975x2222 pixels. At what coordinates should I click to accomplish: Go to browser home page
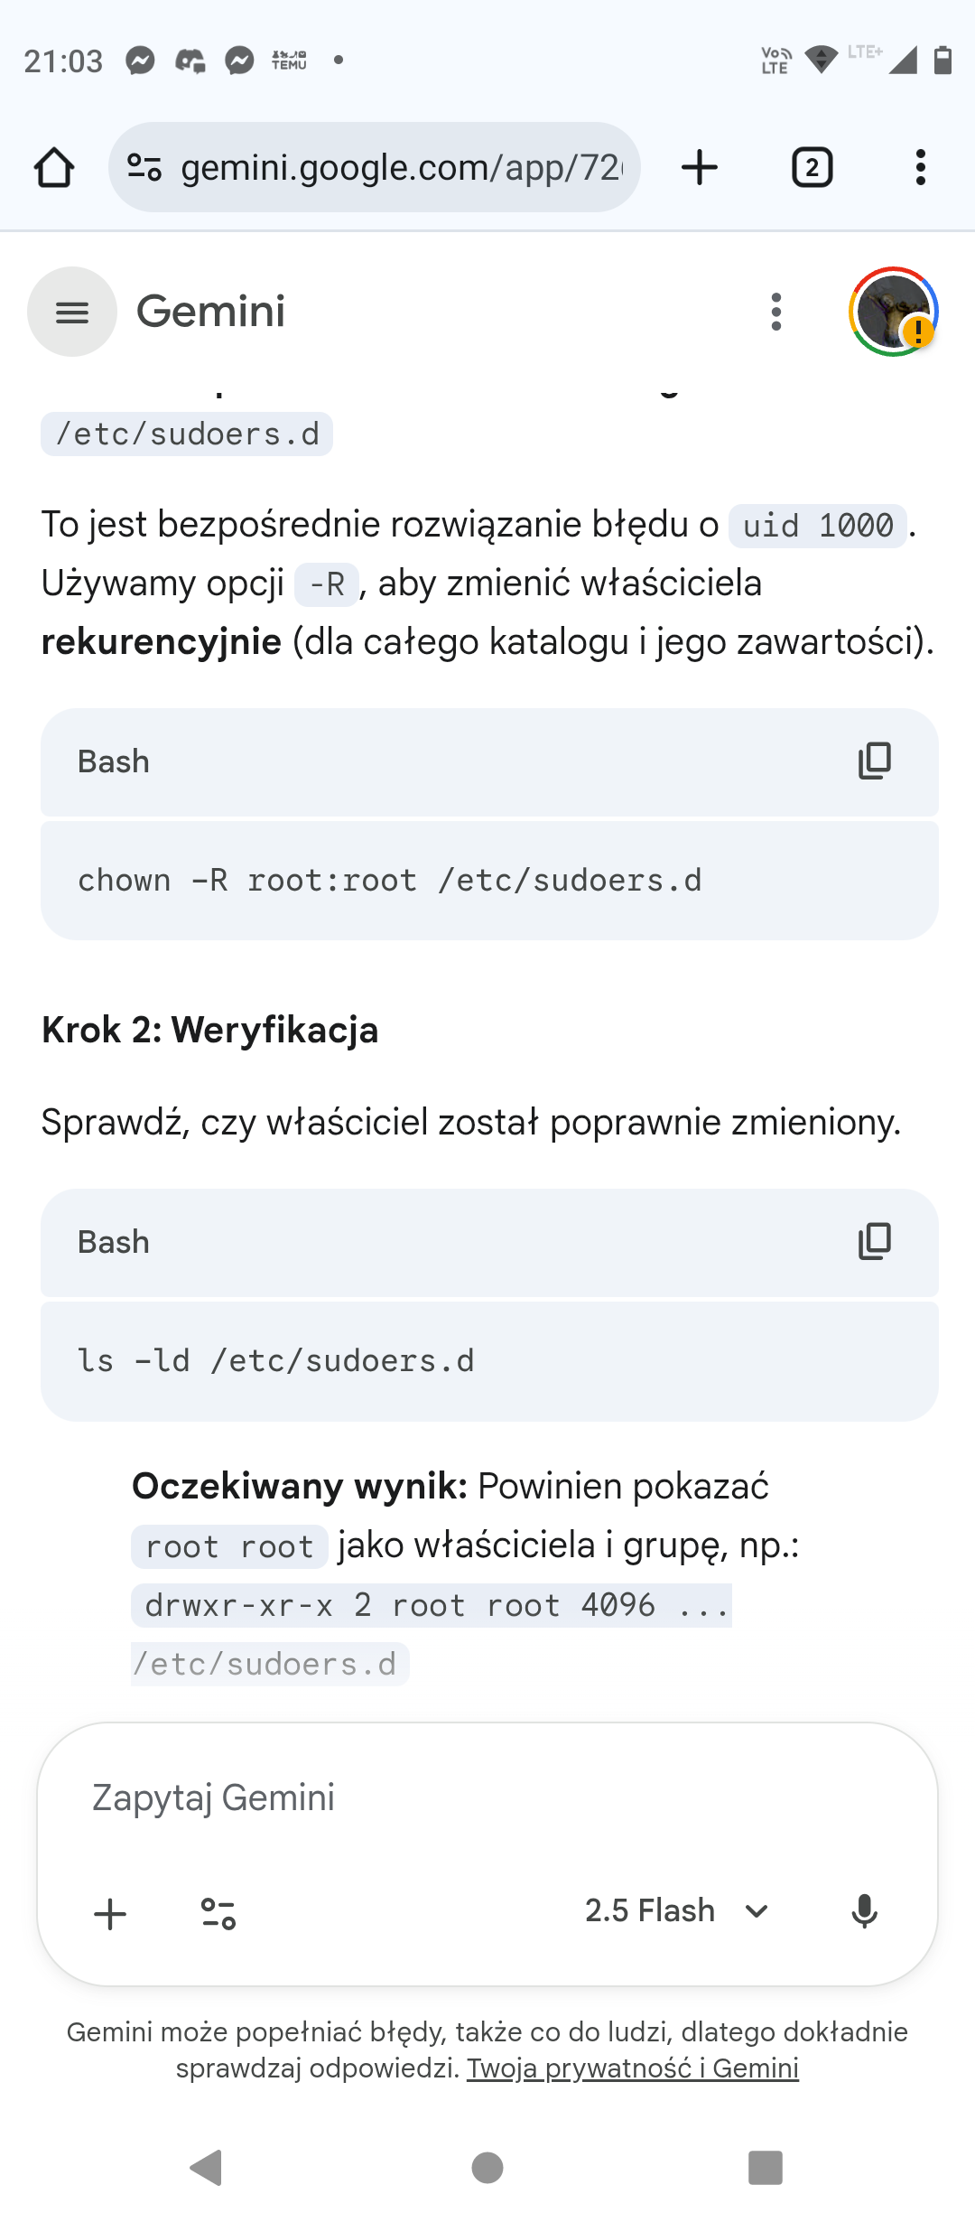tap(54, 168)
